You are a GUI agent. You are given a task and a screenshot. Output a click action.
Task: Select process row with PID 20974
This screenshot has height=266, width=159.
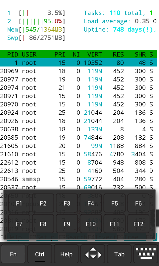[78, 87]
